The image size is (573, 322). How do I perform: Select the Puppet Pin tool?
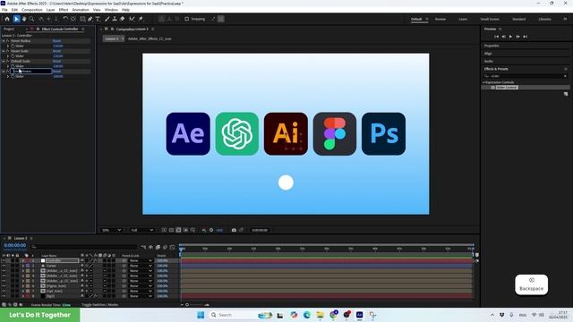coord(141,19)
